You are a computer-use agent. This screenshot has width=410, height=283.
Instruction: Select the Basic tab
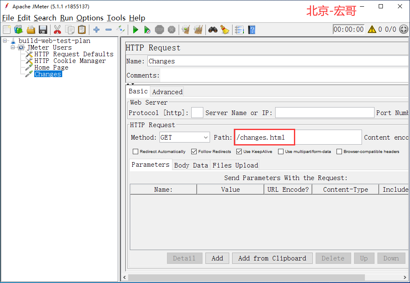(x=138, y=91)
